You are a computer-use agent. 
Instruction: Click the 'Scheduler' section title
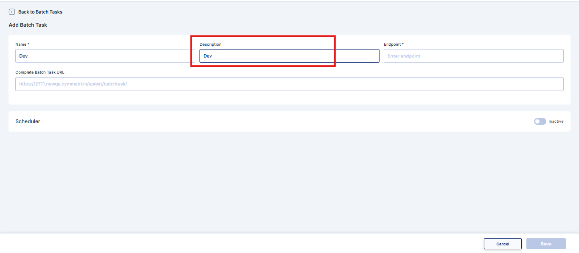click(28, 121)
